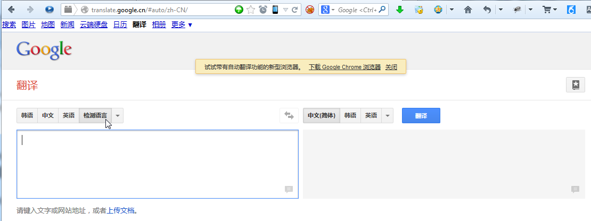Click into the source text box

point(158,164)
